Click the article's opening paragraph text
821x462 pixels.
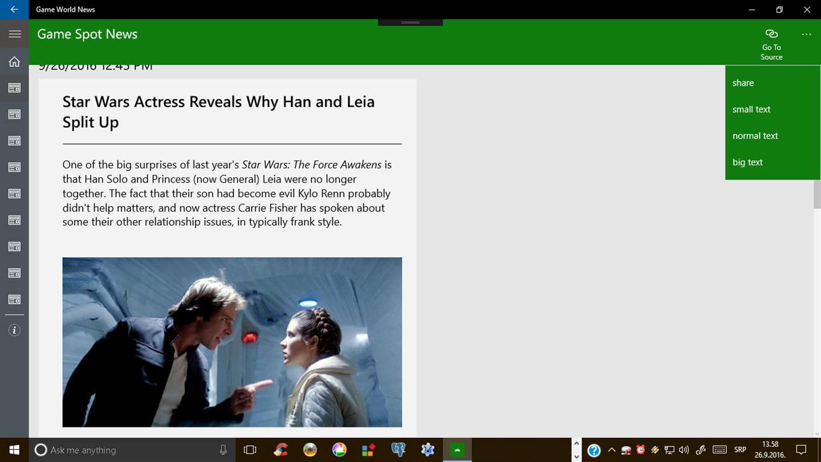pyautogui.click(x=227, y=193)
